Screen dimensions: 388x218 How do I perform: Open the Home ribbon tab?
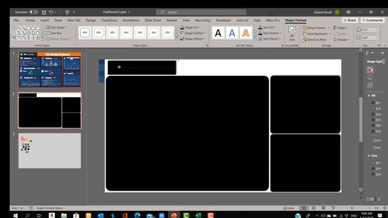(30, 20)
